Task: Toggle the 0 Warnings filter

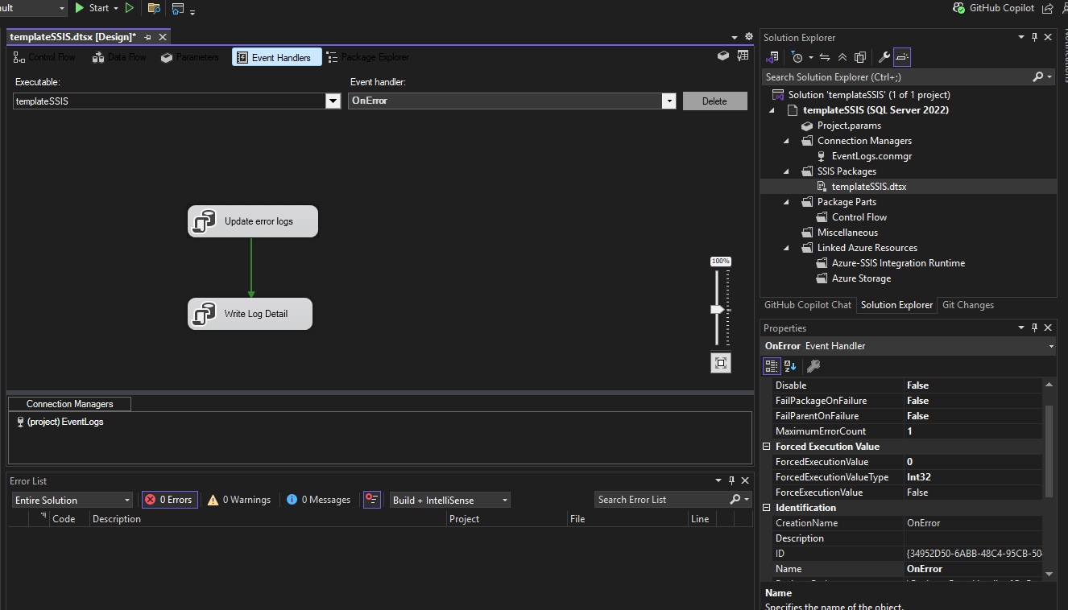Action: coord(238,500)
